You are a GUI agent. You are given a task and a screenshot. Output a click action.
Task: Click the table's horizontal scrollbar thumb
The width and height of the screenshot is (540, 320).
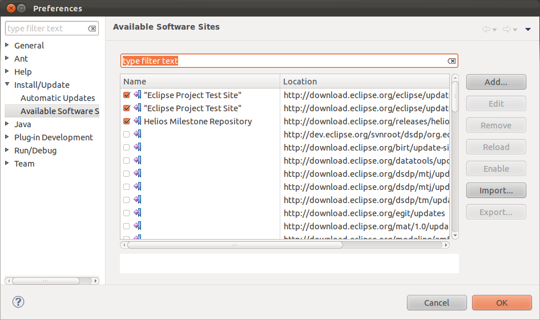235,245
